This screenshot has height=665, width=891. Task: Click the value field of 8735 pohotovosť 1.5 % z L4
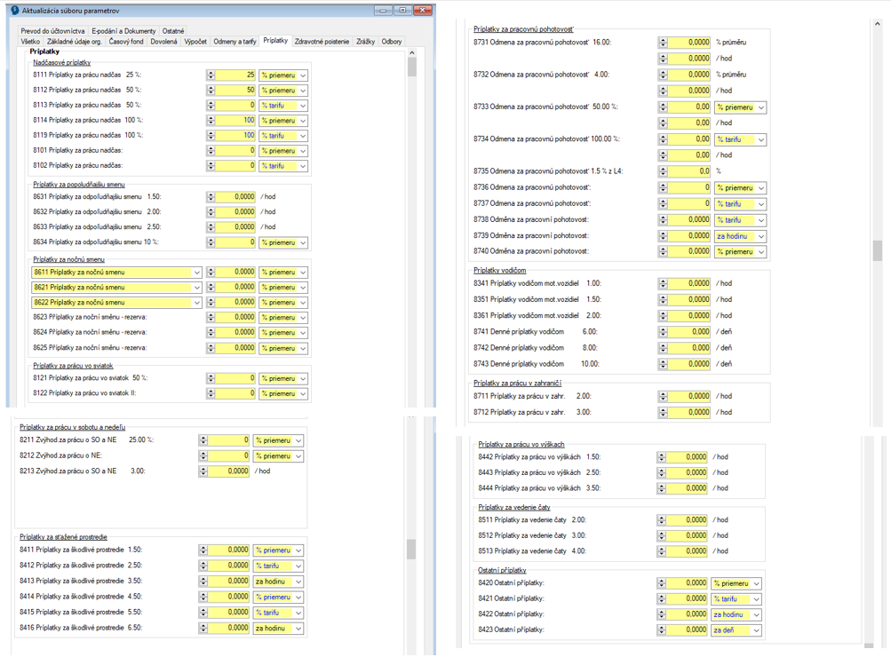[x=689, y=171]
